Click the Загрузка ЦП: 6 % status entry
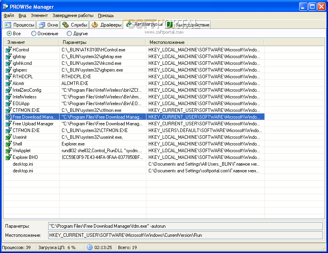Viewport: 328px width, 253px height. (x=57, y=247)
